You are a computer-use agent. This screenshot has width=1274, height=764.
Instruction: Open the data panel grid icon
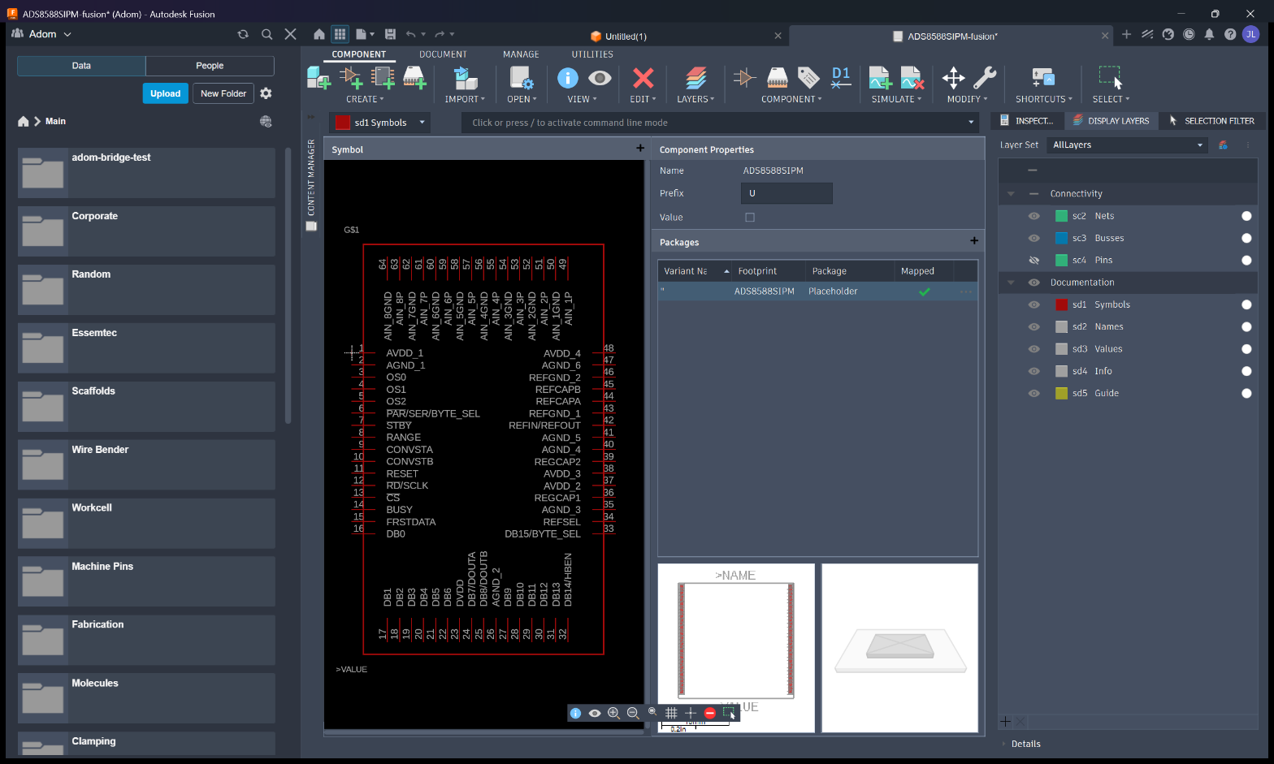coord(340,34)
